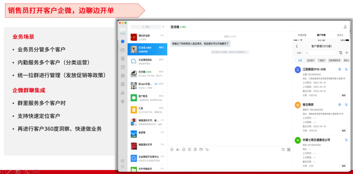Open the screenshot scissors tool
The height and width of the screenshot is (174, 353).
[178, 149]
